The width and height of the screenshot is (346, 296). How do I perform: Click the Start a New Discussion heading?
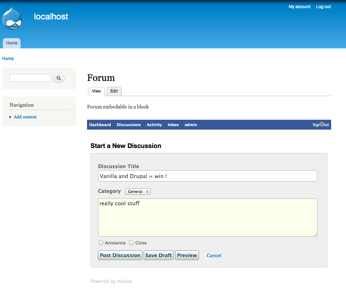(126, 146)
